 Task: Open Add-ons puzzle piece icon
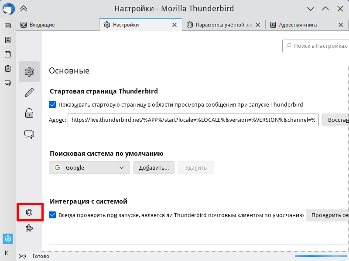29,228
